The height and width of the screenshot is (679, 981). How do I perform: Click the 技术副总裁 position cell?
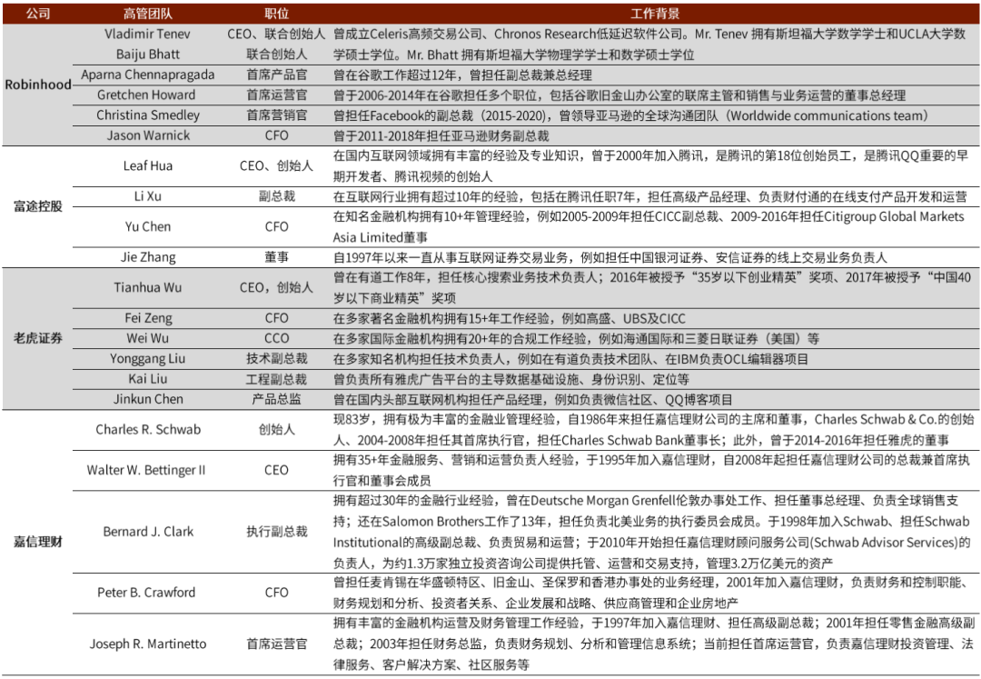pyautogui.click(x=276, y=358)
